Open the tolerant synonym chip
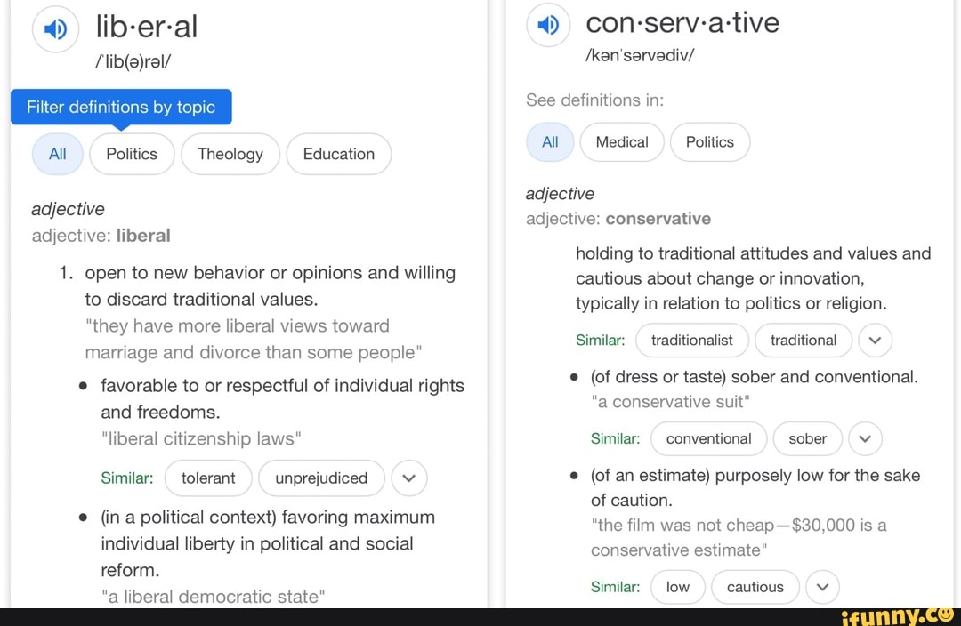 click(x=208, y=478)
